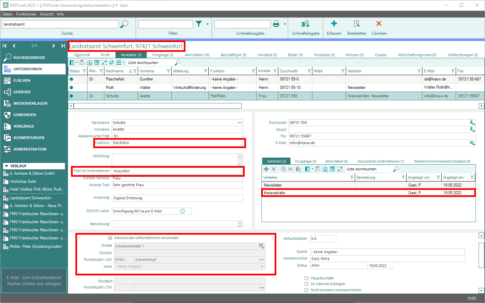Open the Funktionen menu

(x=26, y=14)
